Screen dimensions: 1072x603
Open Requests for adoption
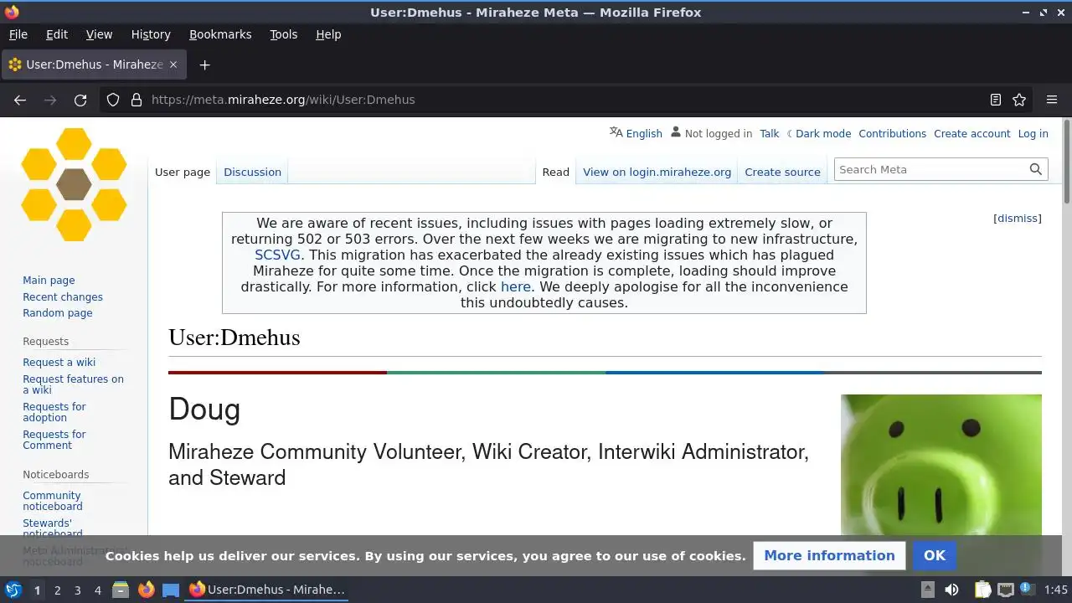54,412
